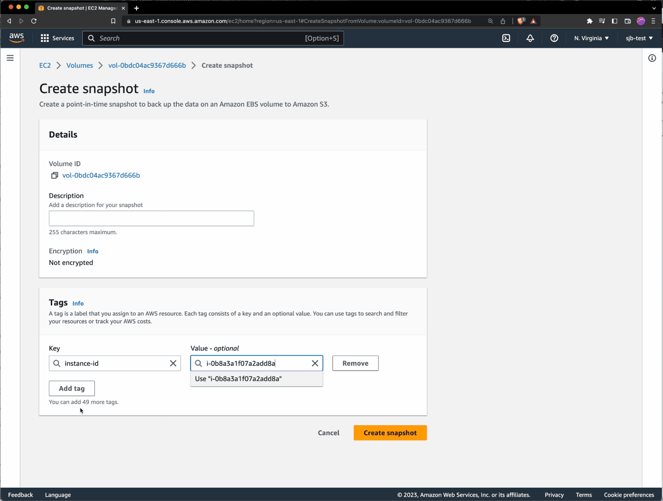Screen dimensions: 663x501
Task: Open Info link beside Create snapshot heading
Action: pyautogui.click(x=149, y=91)
